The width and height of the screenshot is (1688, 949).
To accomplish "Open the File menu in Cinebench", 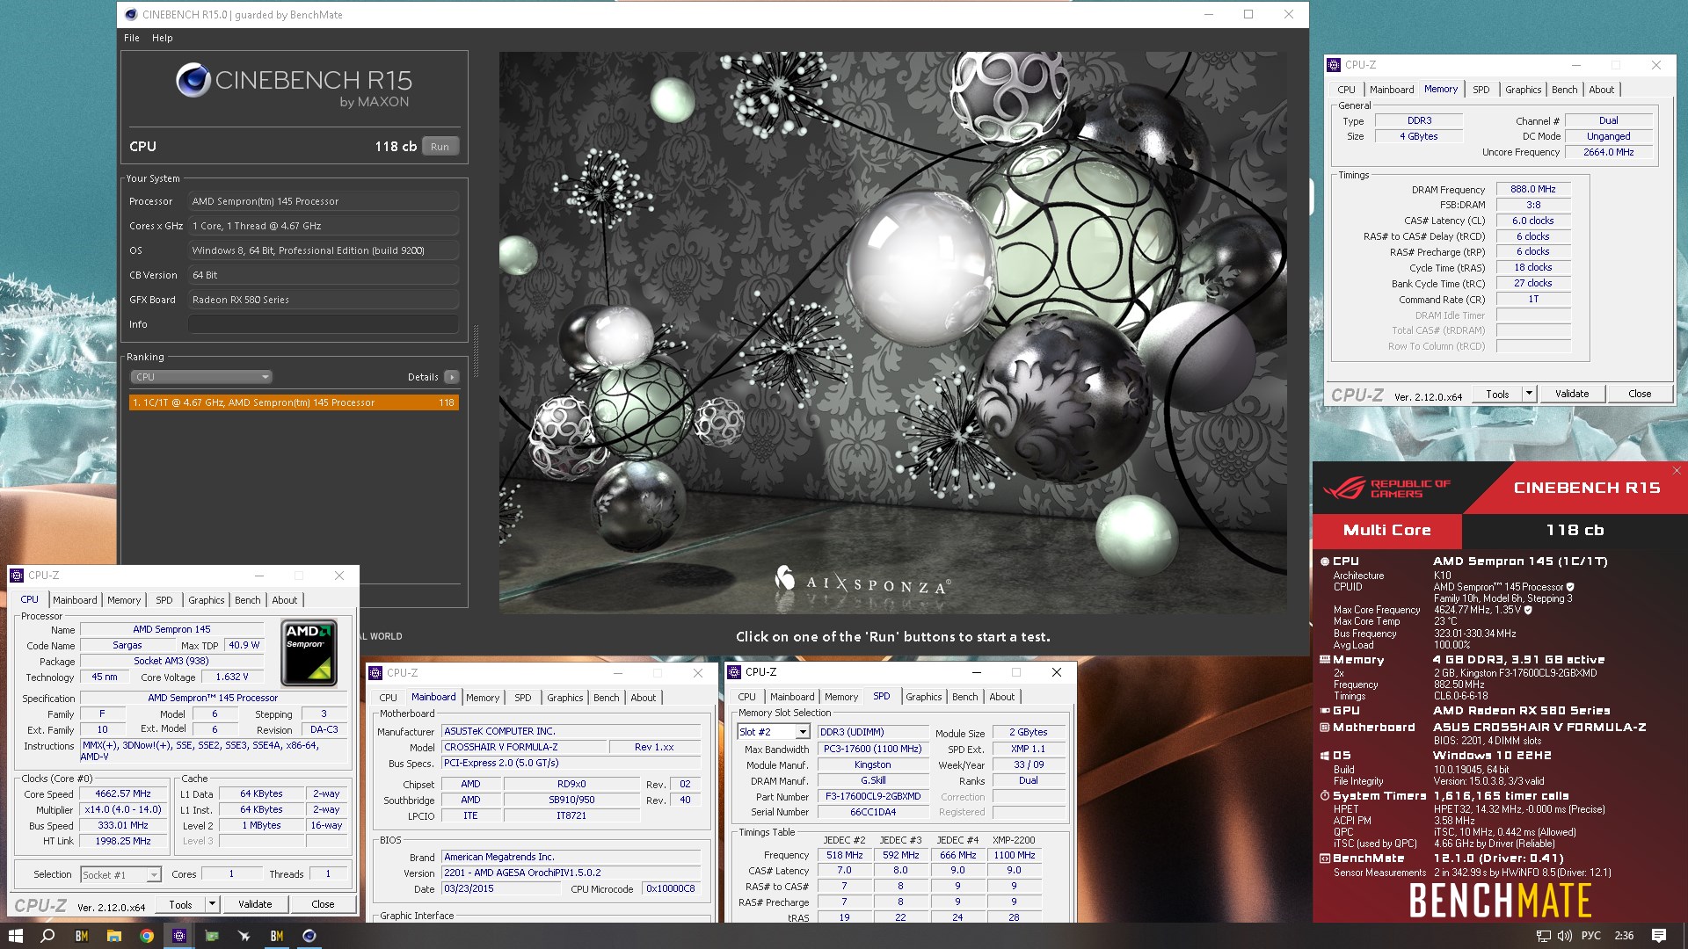I will tap(132, 38).
